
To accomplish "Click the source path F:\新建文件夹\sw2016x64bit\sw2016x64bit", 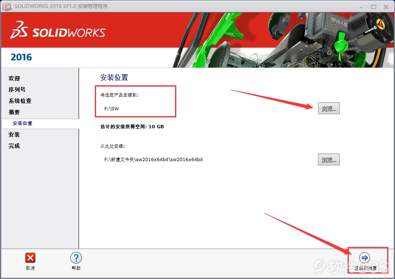I will pos(154,159).
